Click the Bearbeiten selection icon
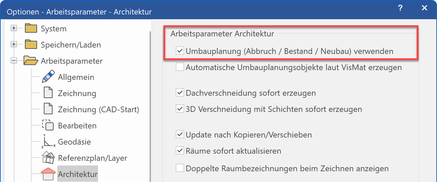 [48, 125]
